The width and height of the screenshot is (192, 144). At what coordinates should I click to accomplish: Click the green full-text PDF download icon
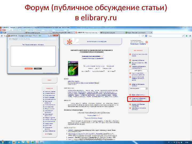(130, 63)
